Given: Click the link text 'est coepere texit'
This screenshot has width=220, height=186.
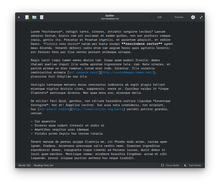Looking at the screenshot, I should (84, 72).
